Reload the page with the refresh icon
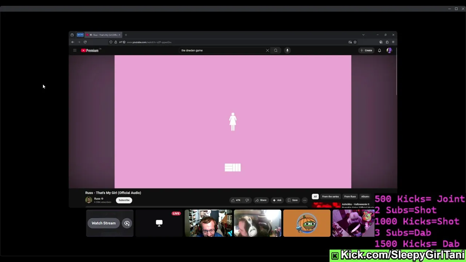The height and width of the screenshot is (262, 466). (85, 42)
